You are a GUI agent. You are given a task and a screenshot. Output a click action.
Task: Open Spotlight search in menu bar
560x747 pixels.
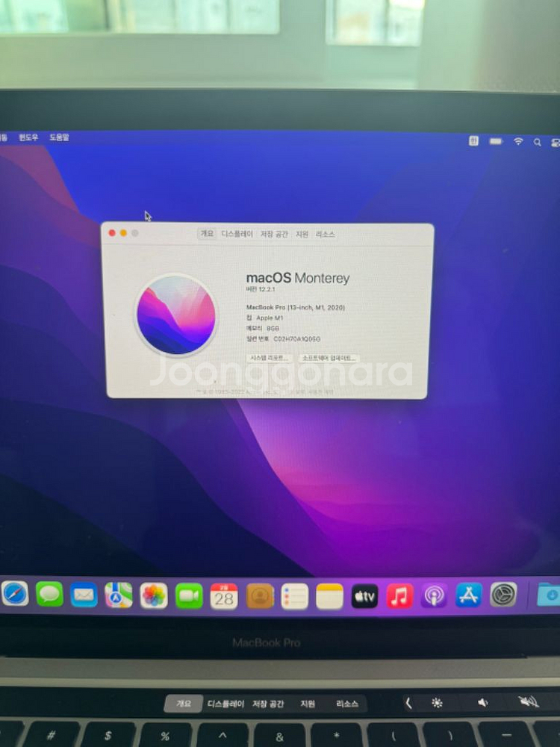[537, 142]
